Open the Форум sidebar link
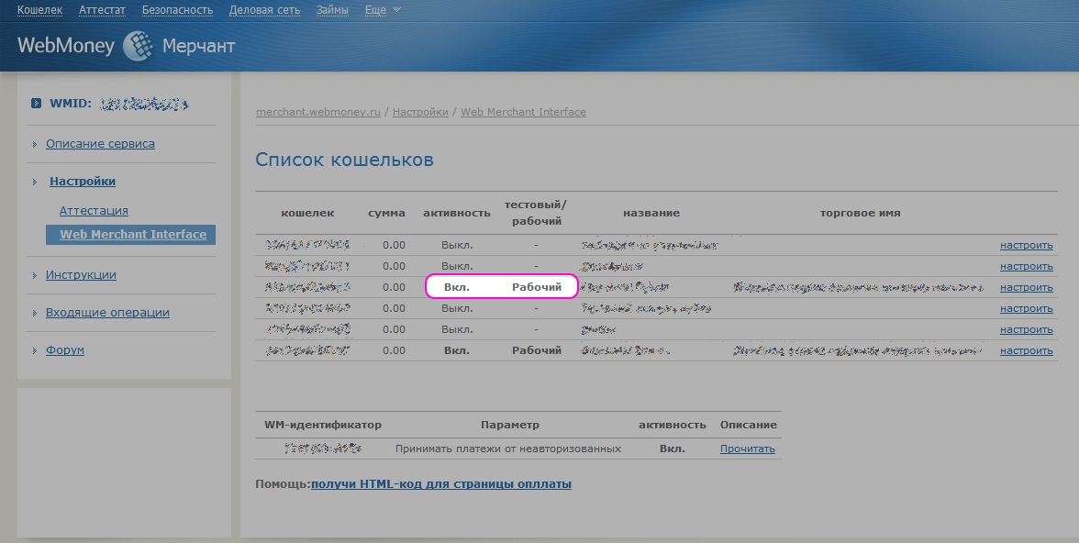The width and height of the screenshot is (1079, 543). click(x=65, y=350)
